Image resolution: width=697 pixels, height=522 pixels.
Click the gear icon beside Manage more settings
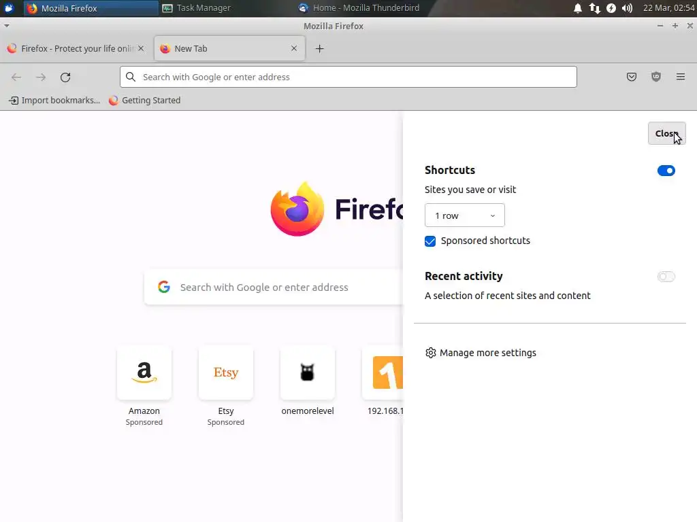pyautogui.click(x=430, y=353)
